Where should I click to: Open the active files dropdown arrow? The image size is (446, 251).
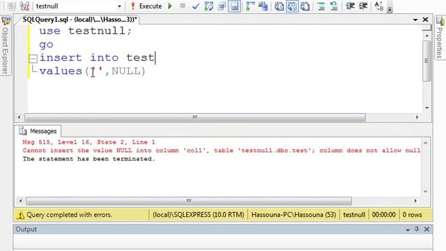(x=415, y=20)
